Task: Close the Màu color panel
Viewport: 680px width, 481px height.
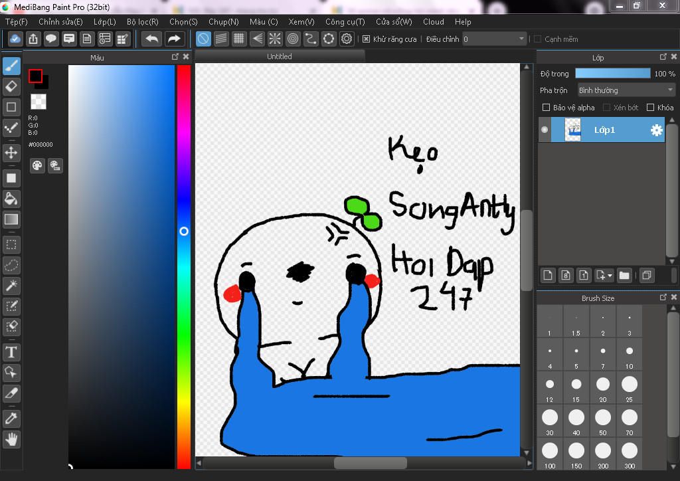Action: [x=186, y=56]
